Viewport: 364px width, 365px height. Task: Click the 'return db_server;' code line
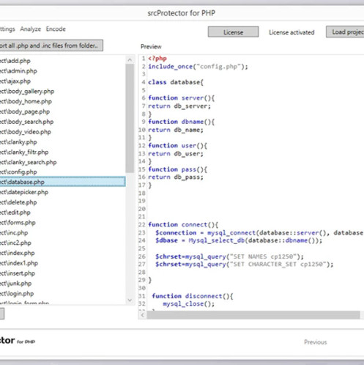[x=179, y=106]
